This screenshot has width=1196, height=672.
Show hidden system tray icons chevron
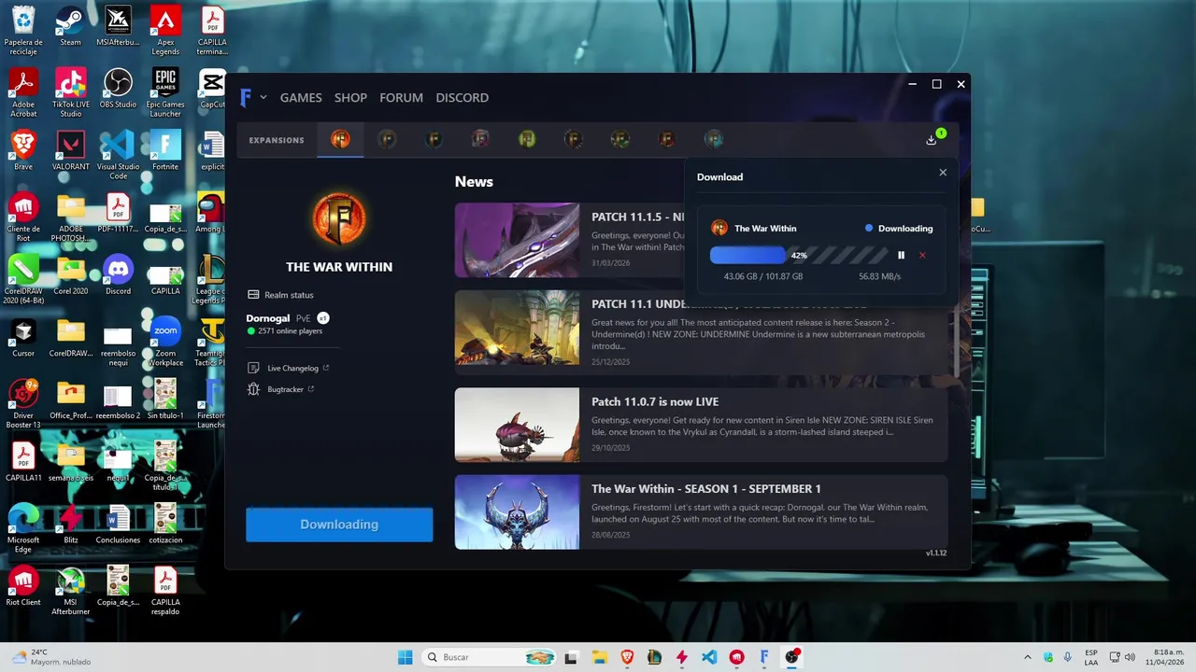1028,657
